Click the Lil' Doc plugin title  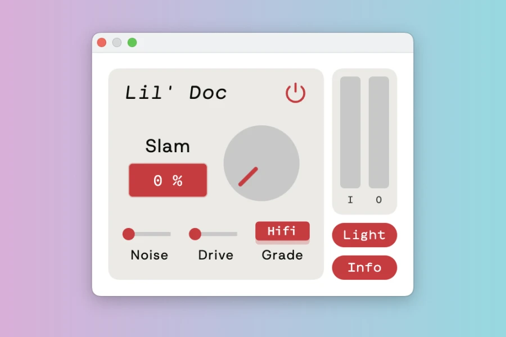tap(176, 93)
